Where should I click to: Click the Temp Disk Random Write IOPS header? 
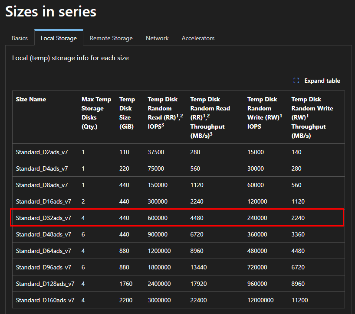262,113
